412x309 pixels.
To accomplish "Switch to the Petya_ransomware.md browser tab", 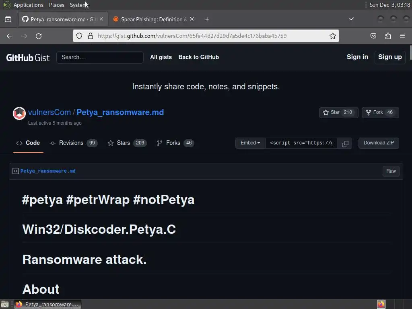I will pyautogui.click(x=63, y=19).
